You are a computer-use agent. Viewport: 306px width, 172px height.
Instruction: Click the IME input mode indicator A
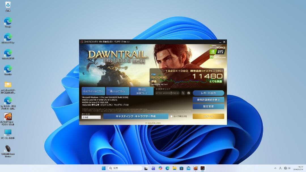(x=280, y=168)
